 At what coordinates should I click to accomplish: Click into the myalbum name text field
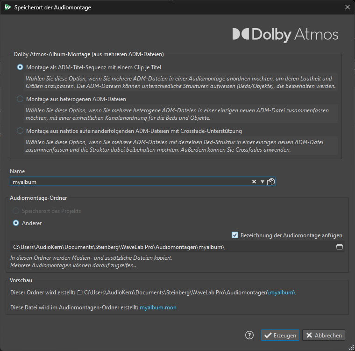click(130, 182)
